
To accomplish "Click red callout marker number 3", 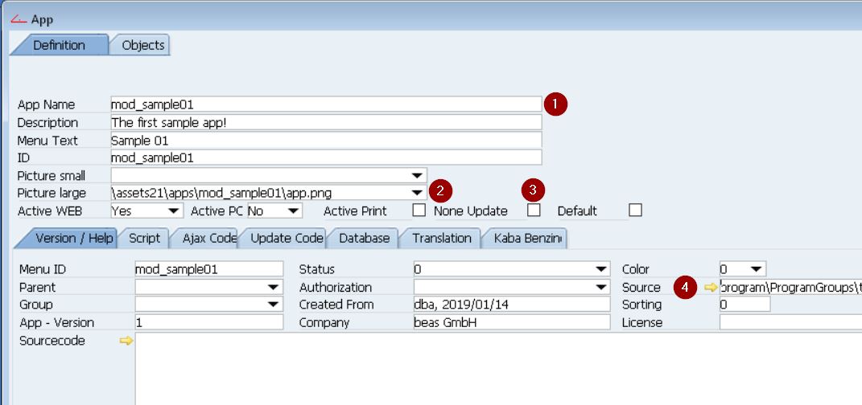I will pyautogui.click(x=533, y=190).
